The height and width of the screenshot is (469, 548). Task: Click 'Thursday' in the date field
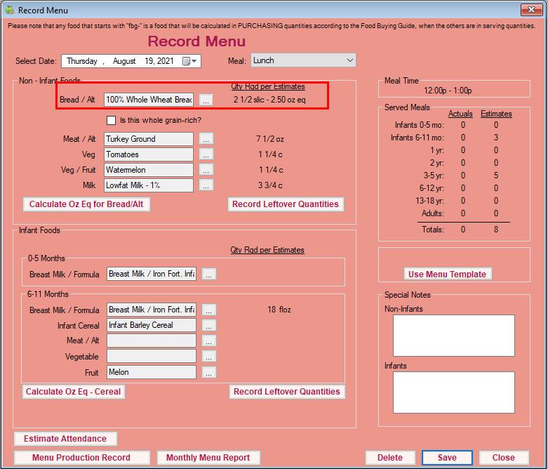(82, 61)
